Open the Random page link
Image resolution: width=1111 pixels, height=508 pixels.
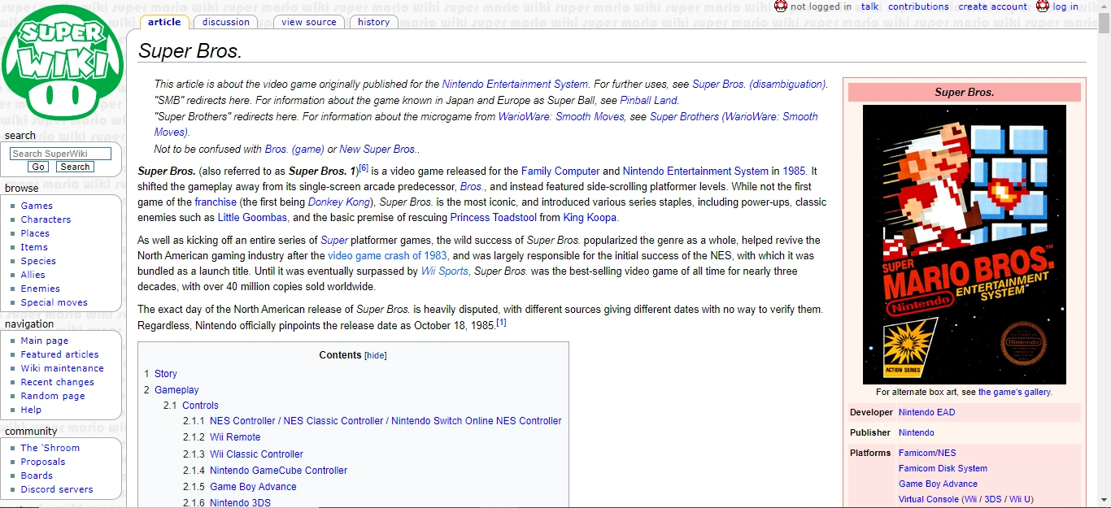pyautogui.click(x=53, y=396)
